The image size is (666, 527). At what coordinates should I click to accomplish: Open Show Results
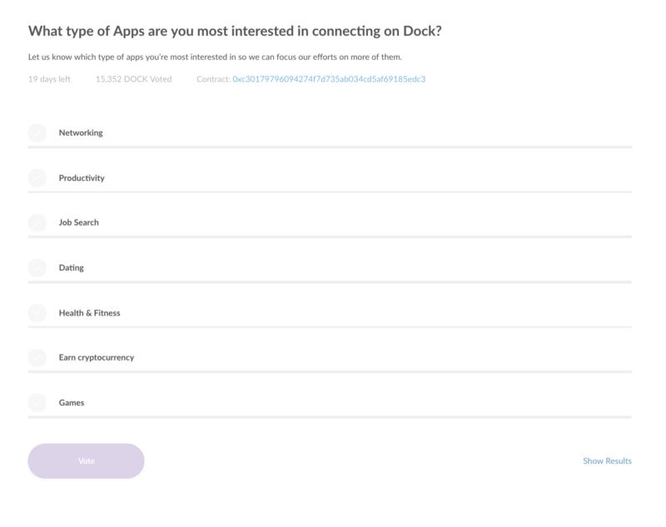(606, 460)
